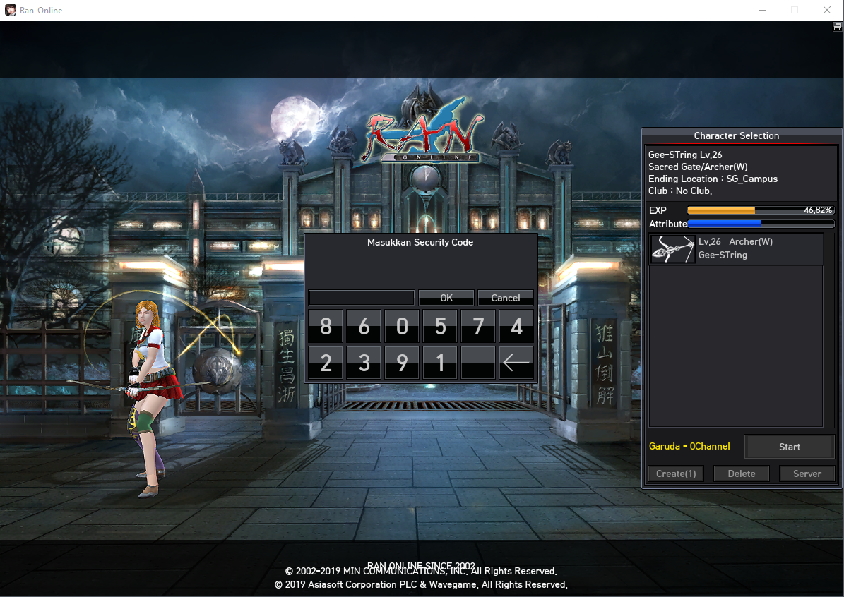Click the Ran-Online app icon in title bar

(10, 10)
